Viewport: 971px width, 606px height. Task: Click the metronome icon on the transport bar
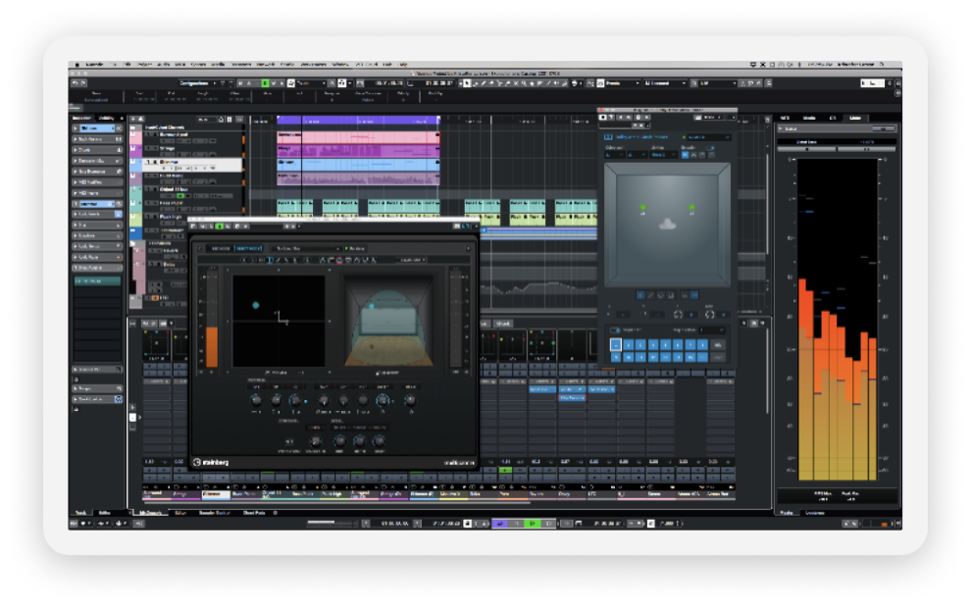pos(649,526)
